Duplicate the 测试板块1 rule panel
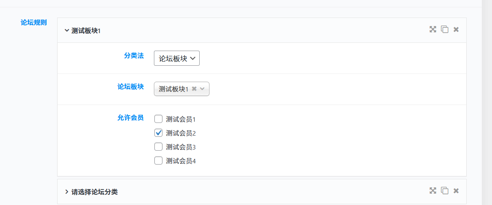Viewport: 492px width, 205px height. 445,29
